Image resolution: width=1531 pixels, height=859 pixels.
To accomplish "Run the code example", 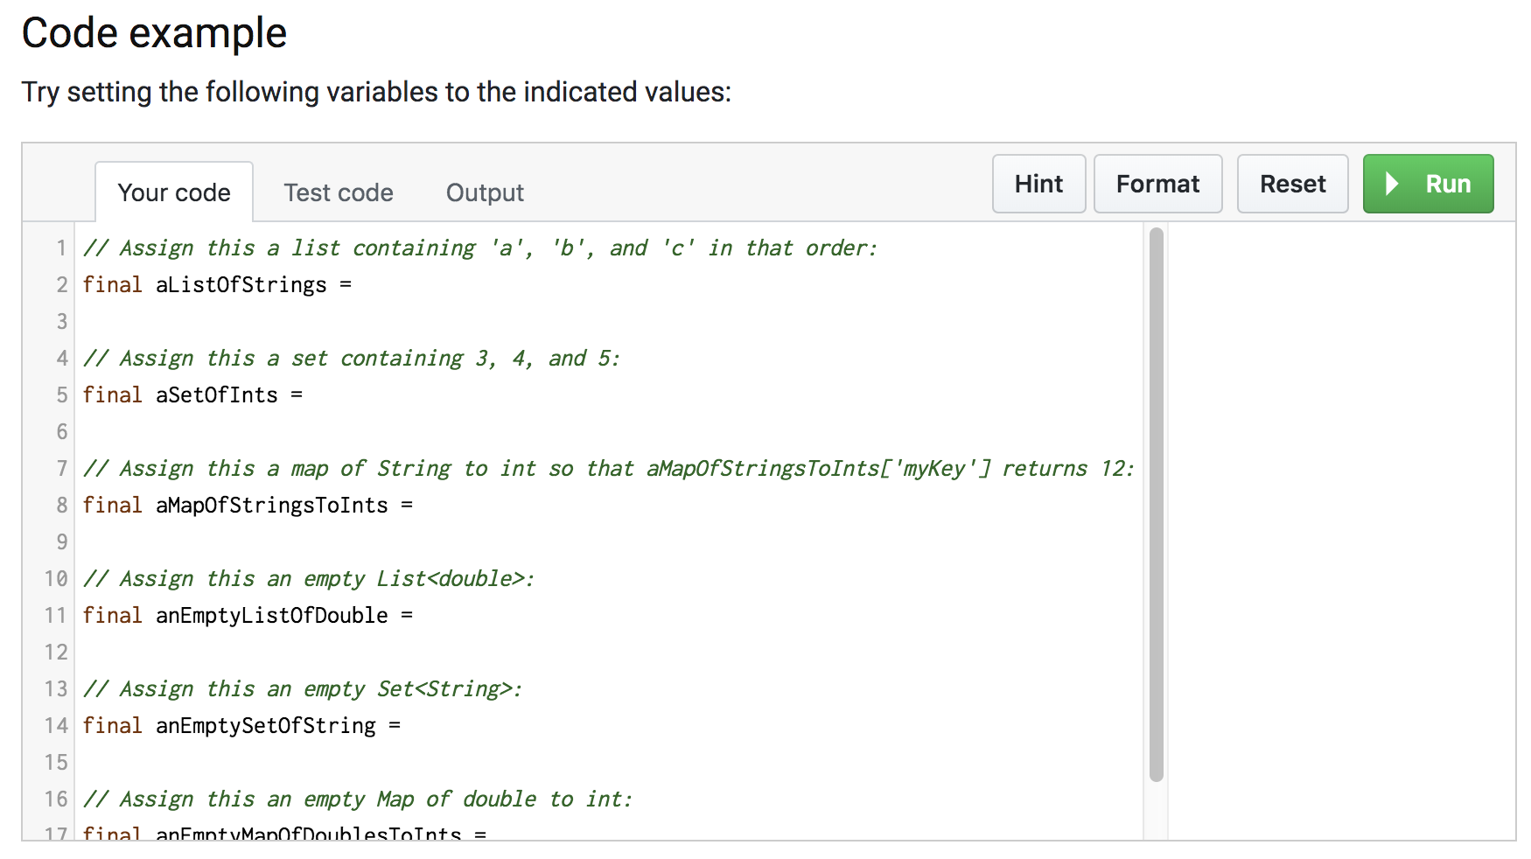I will click(1428, 184).
